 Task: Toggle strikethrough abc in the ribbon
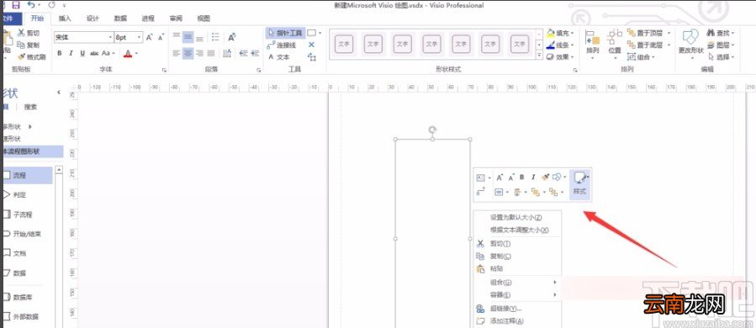click(x=94, y=53)
